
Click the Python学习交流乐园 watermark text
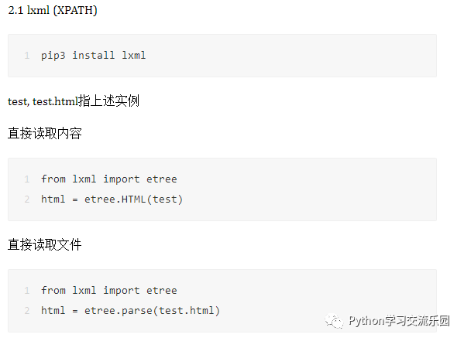click(x=399, y=321)
